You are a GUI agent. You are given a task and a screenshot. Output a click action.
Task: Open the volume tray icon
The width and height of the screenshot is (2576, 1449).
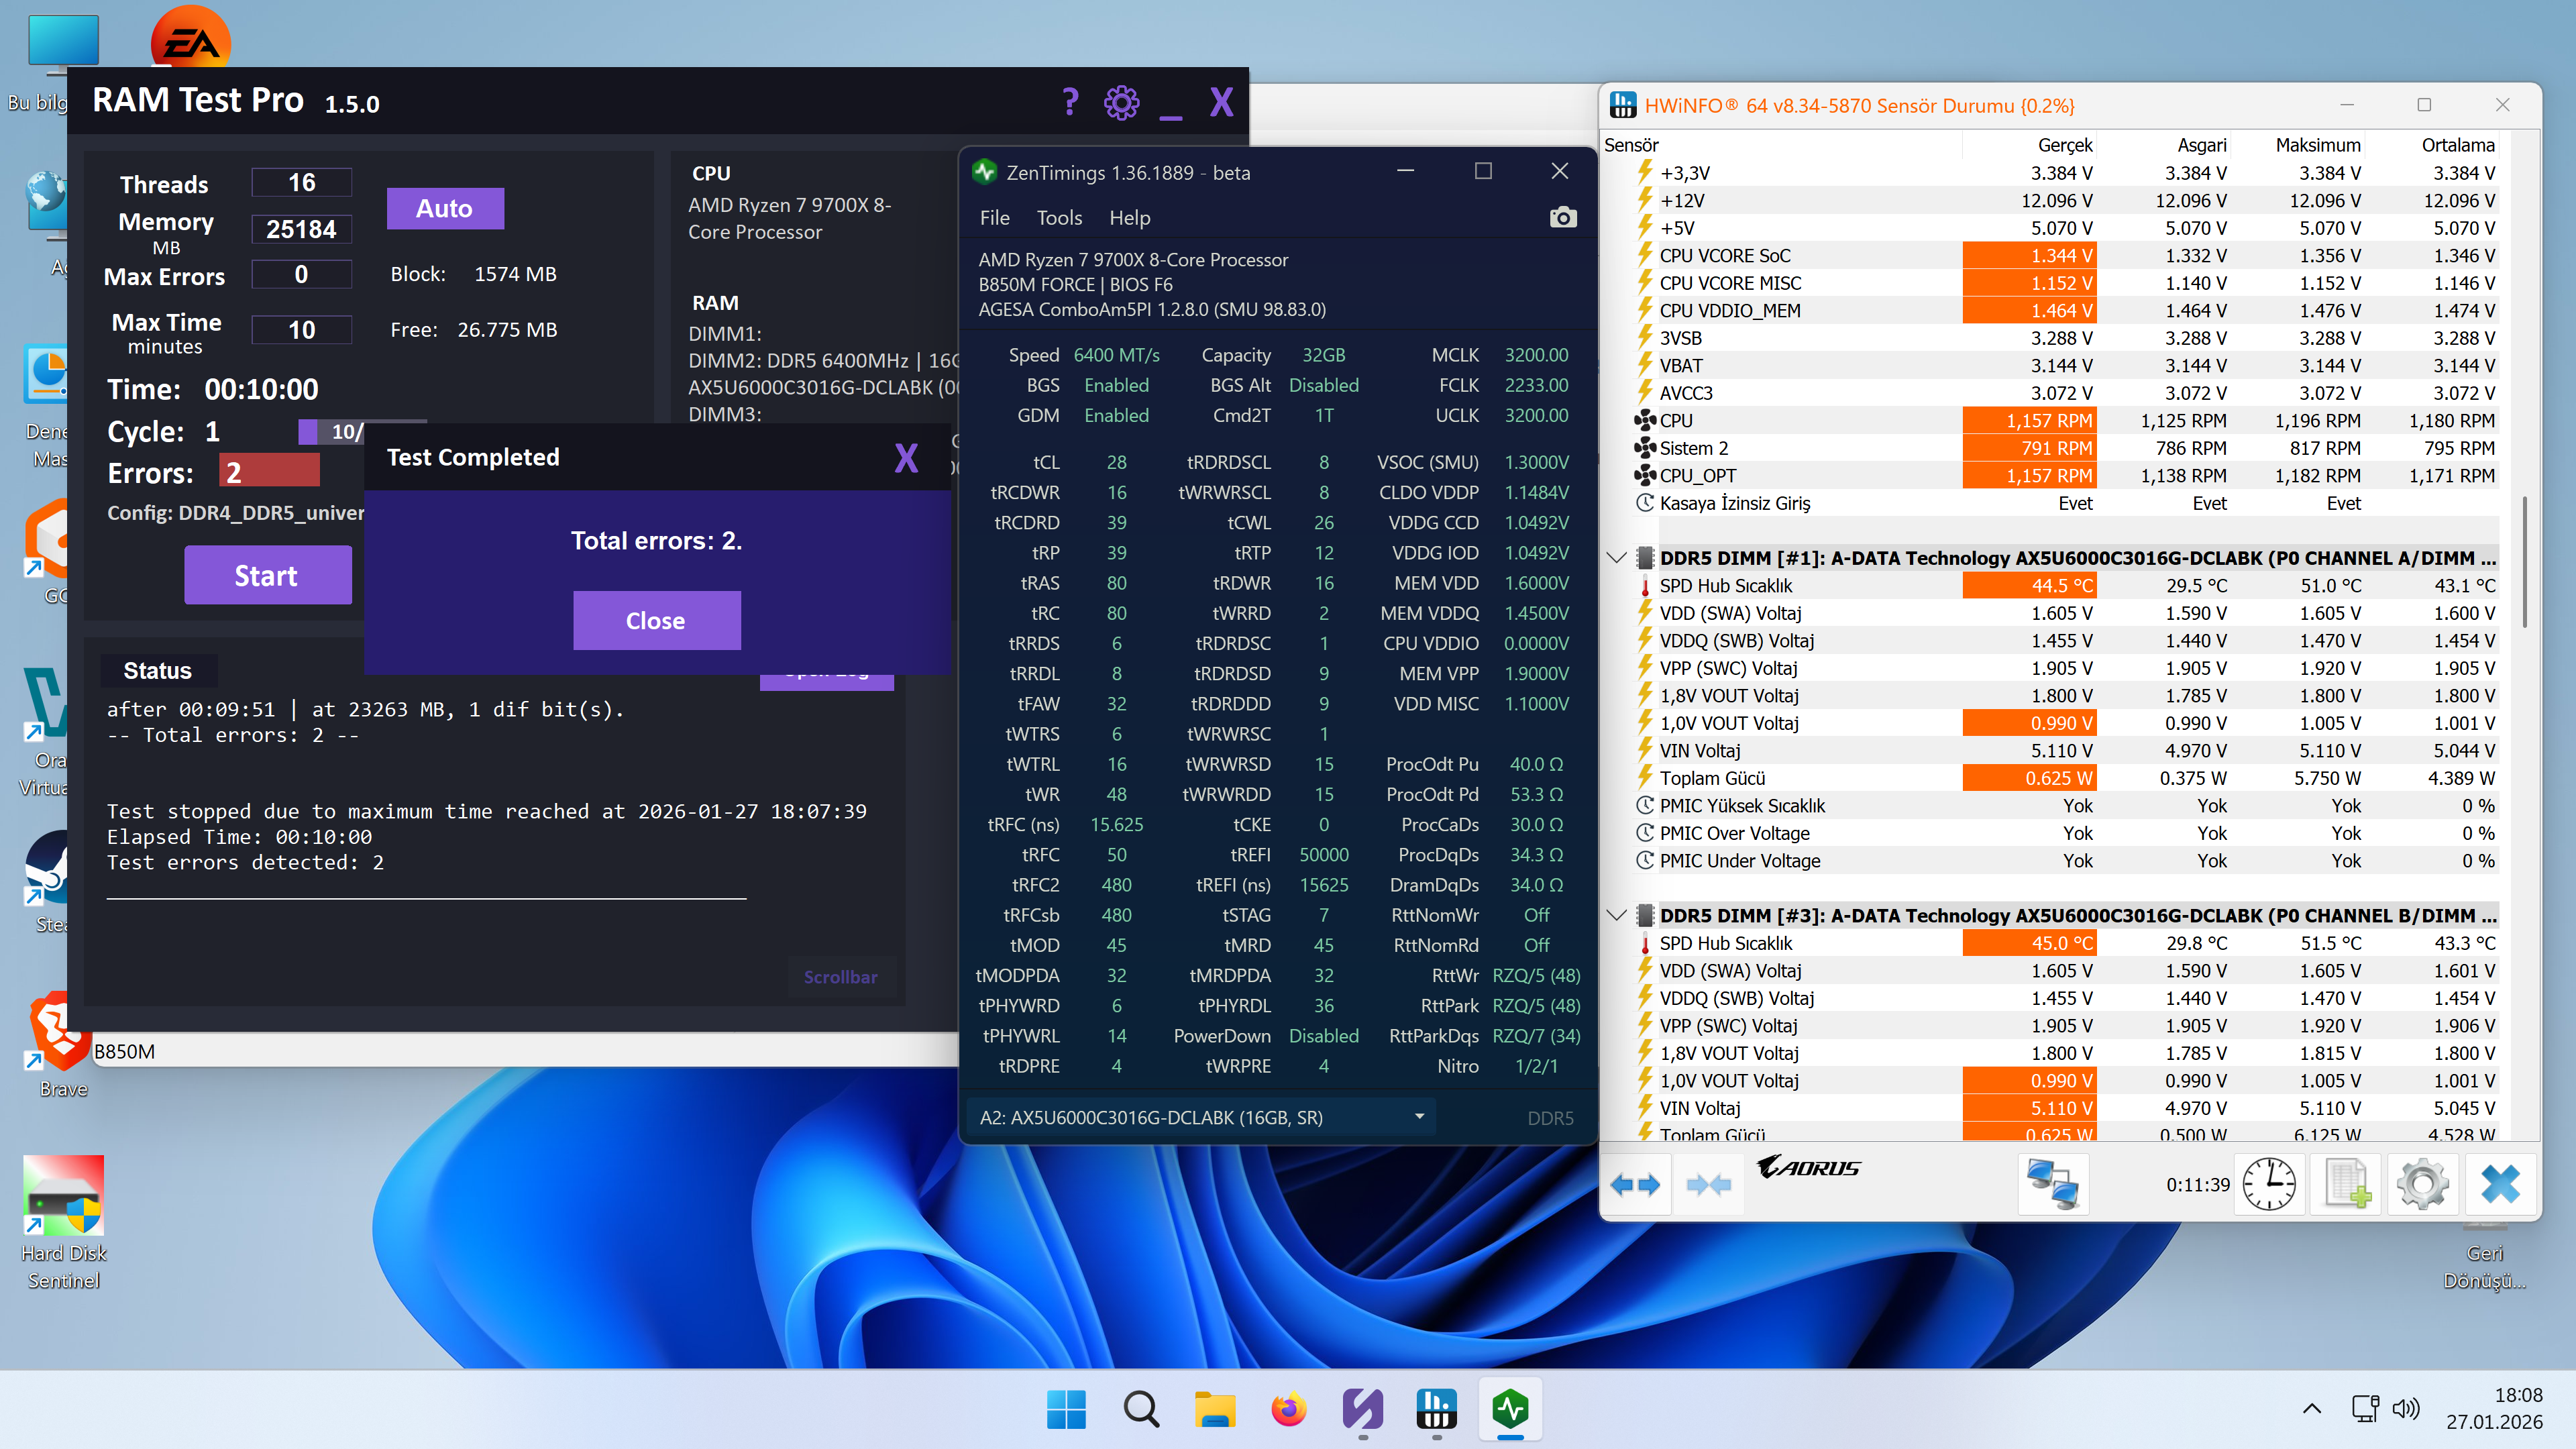click(2406, 1409)
